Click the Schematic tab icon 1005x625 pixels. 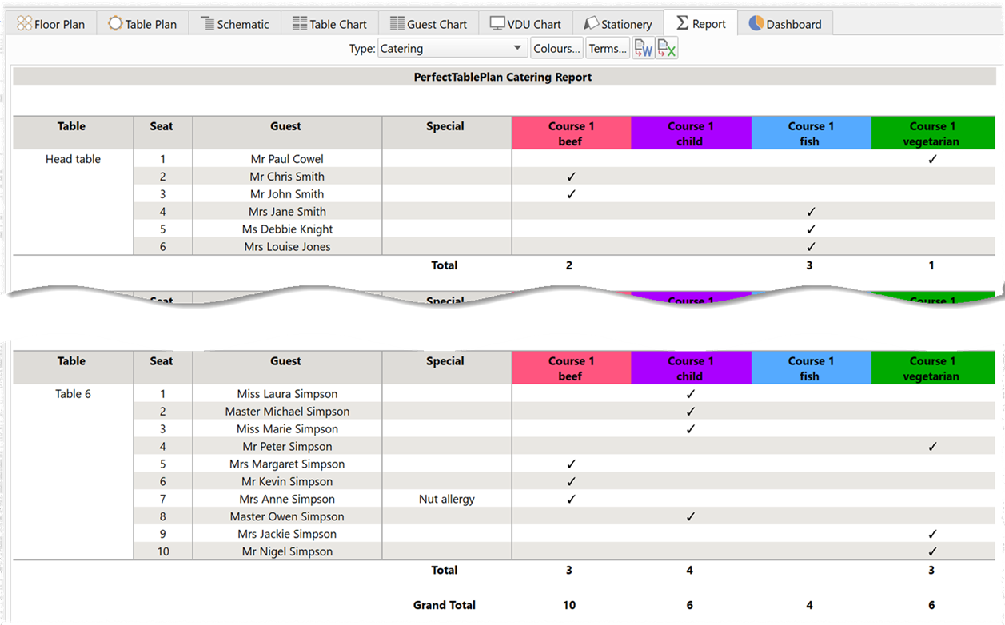208,24
